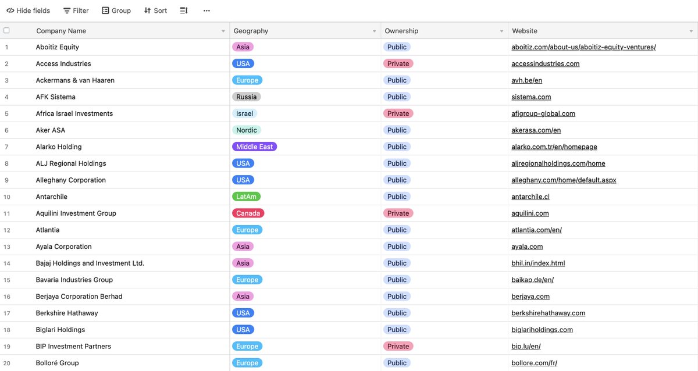Open the ayala.com link

[x=527, y=247]
